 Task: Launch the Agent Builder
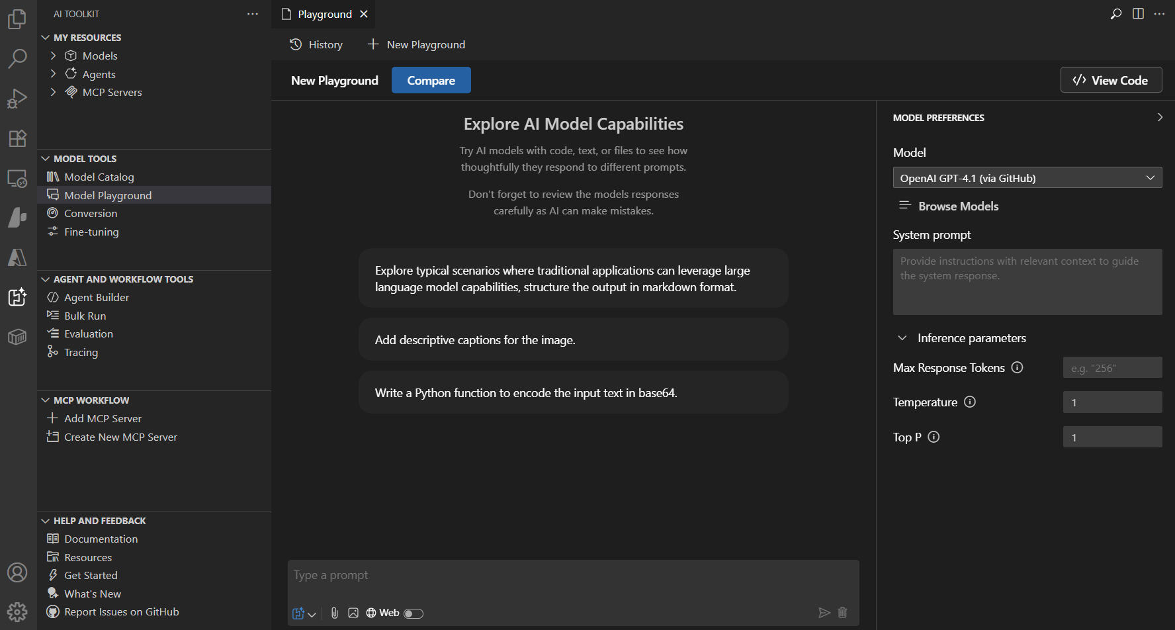click(96, 297)
